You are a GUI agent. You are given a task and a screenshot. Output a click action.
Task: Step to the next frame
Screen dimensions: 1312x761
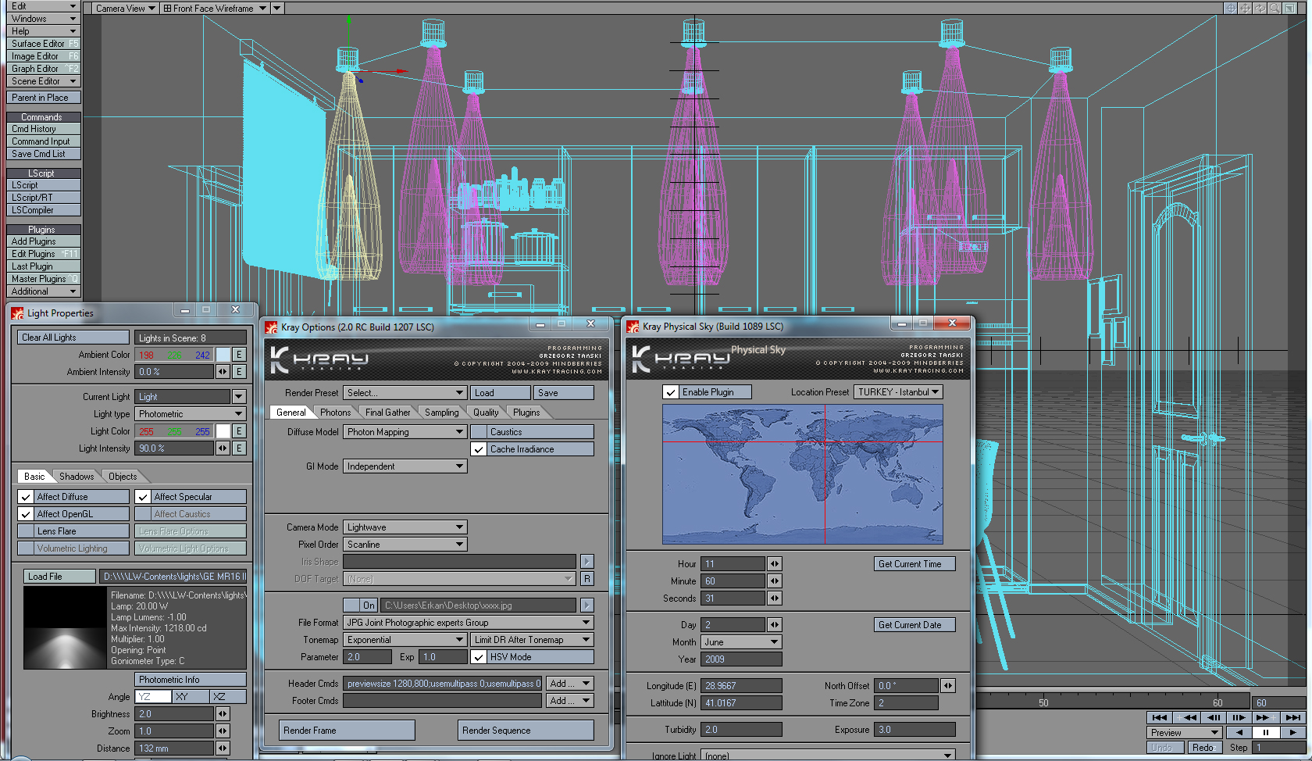pyautogui.click(x=1239, y=717)
